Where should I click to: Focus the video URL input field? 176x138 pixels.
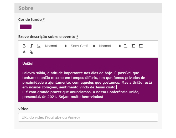click(x=88, y=117)
